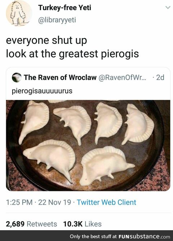Open The Raven of Wroclaw name
Image resolution: width=173 pixels, height=241 pixels.
click(x=60, y=77)
